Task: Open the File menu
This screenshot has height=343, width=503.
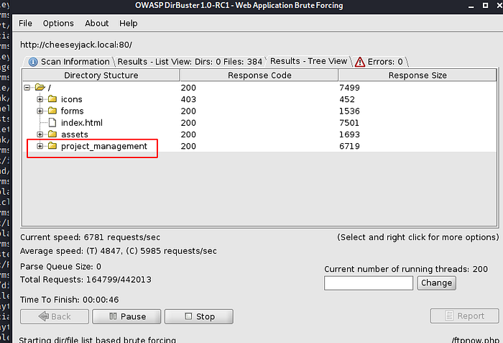Action: tap(25, 23)
